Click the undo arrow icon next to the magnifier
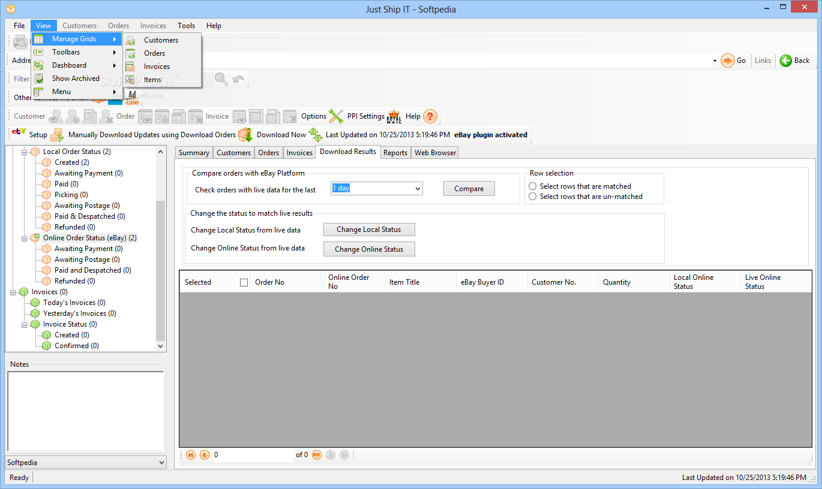822x489 pixels. coord(238,79)
